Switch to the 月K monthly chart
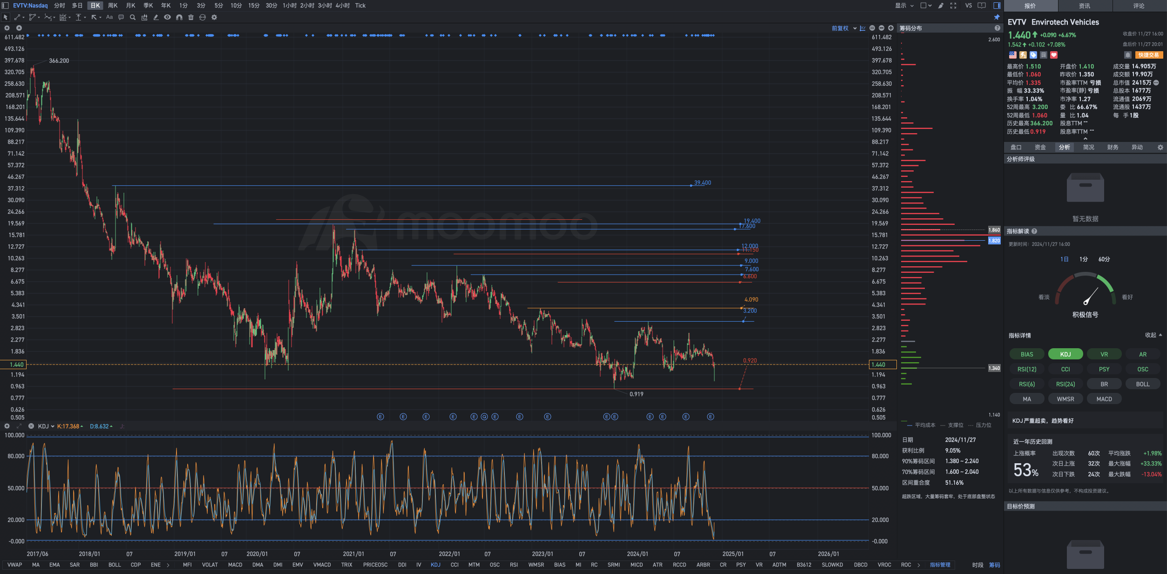1167x574 pixels. click(131, 6)
